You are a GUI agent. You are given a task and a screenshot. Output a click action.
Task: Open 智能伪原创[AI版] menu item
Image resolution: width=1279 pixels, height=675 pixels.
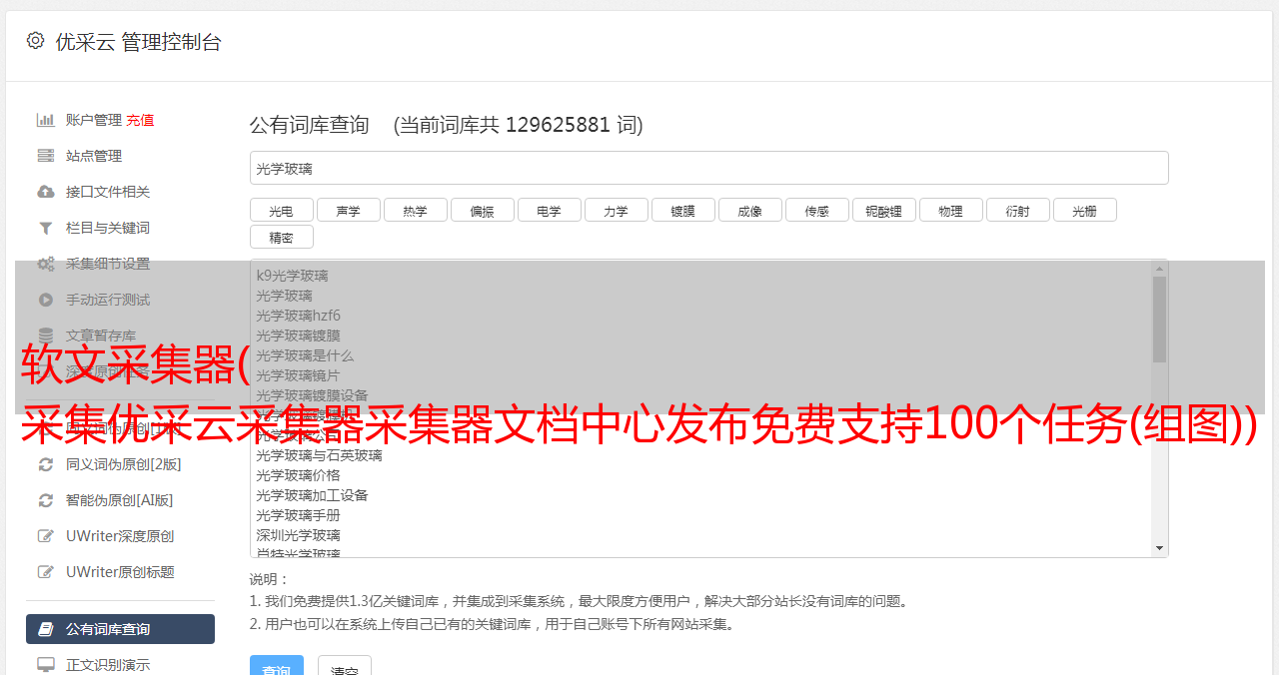click(120, 500)
